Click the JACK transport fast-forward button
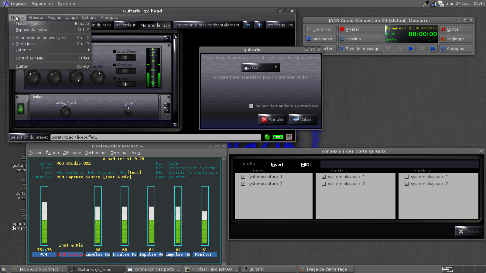Image resolution: width=486 pixels, height=273 pixels. point(433,49)
